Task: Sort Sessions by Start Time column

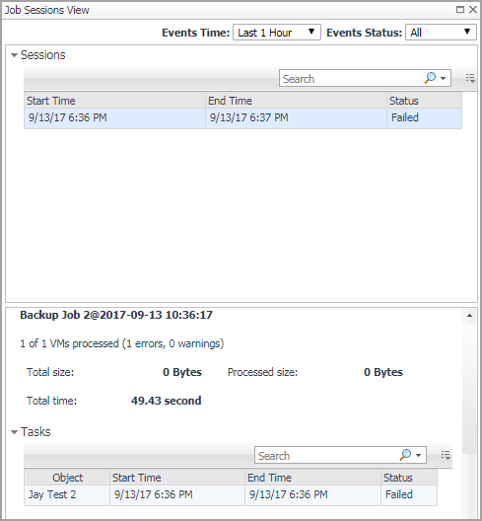Action: 115,101
